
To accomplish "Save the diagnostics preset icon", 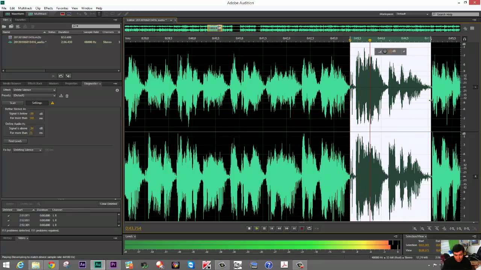I will point(61,96).
